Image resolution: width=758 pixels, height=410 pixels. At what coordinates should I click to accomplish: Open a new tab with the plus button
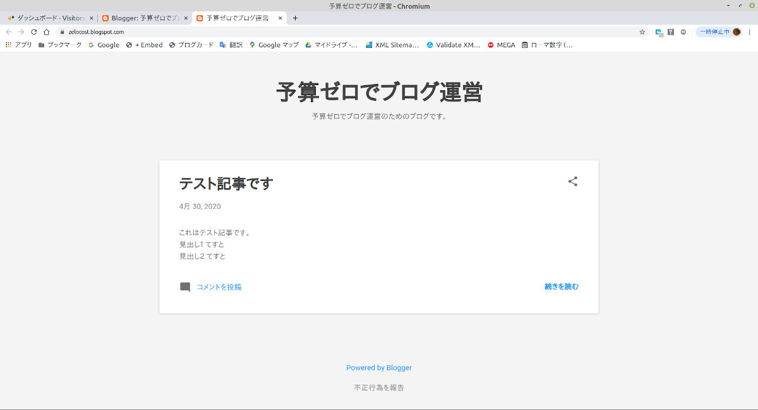[x=295, y=18]
